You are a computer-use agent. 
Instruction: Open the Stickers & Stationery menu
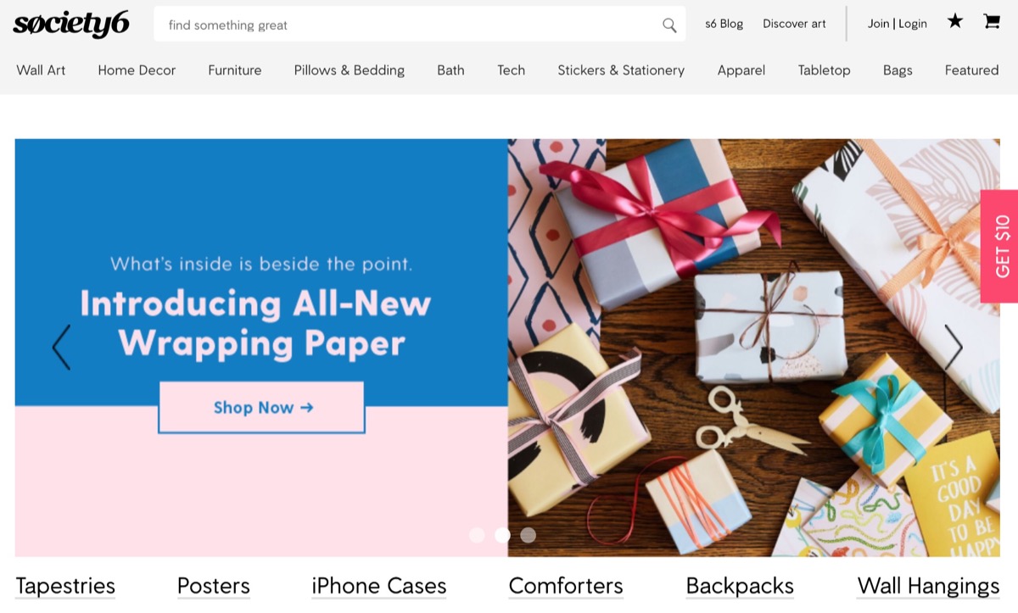[x=621, y=70]
